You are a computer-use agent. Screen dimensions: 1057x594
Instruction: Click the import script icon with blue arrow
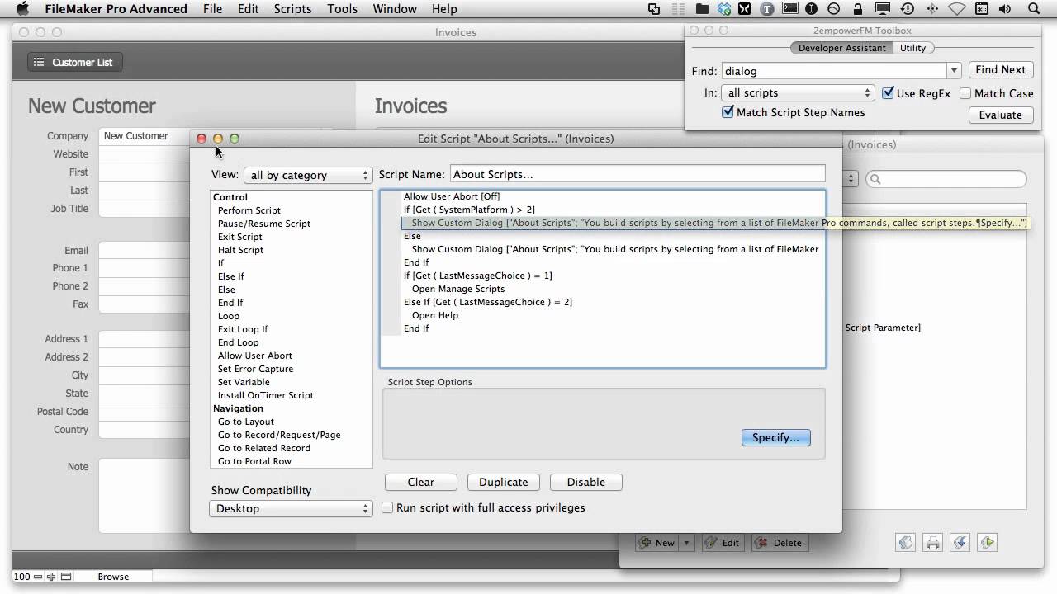pos(960,542)
